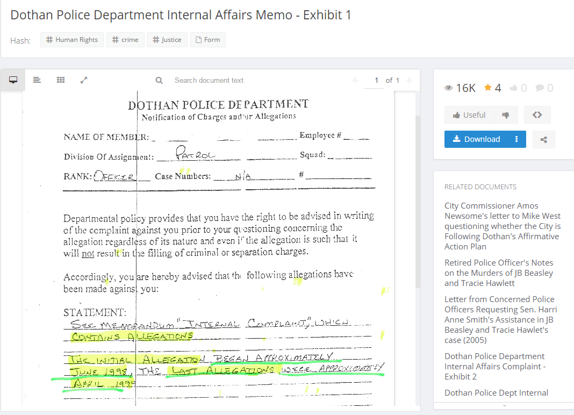This screenshot has width=574, height=415.
Task: Go to the next page arrow
Action: [409, 80]
